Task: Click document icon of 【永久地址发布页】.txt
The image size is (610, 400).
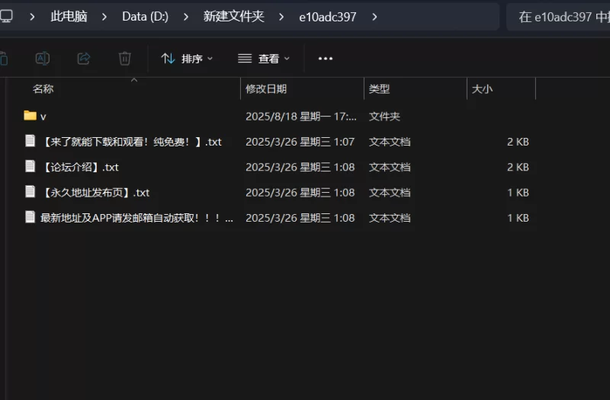Action: [30, 191]
